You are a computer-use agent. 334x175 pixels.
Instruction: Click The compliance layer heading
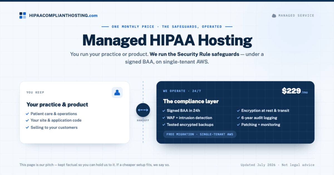coord(191,101)
